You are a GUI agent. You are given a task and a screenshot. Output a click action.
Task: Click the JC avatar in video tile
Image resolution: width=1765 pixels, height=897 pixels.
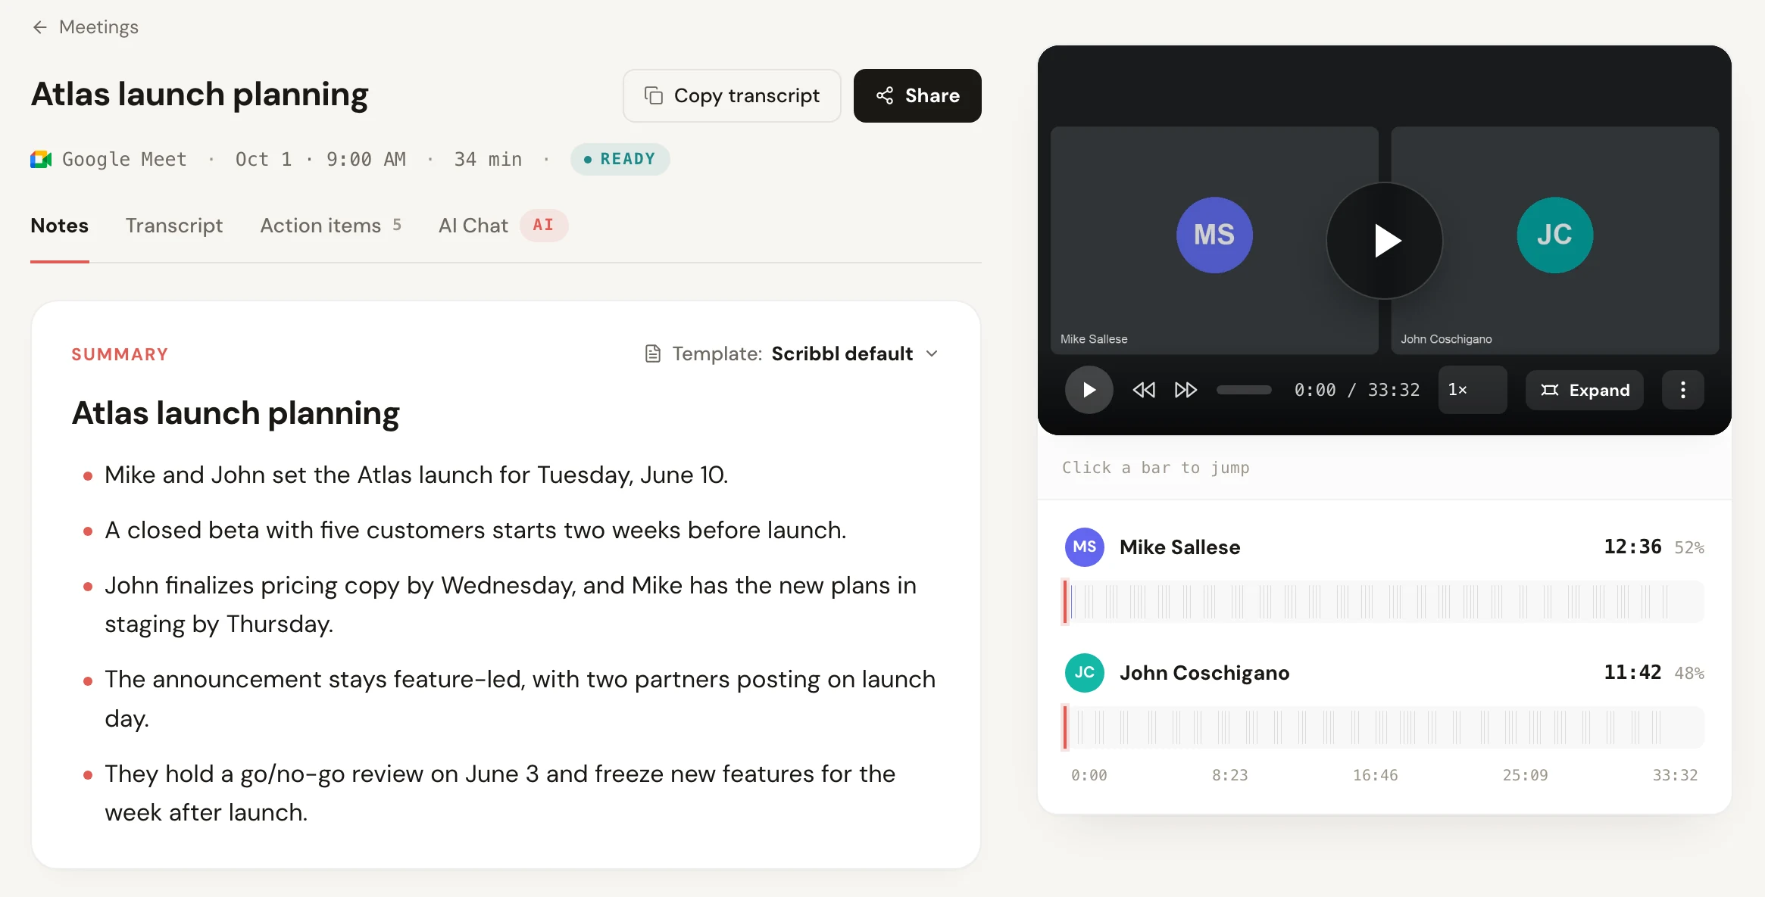pos(1554,235)
